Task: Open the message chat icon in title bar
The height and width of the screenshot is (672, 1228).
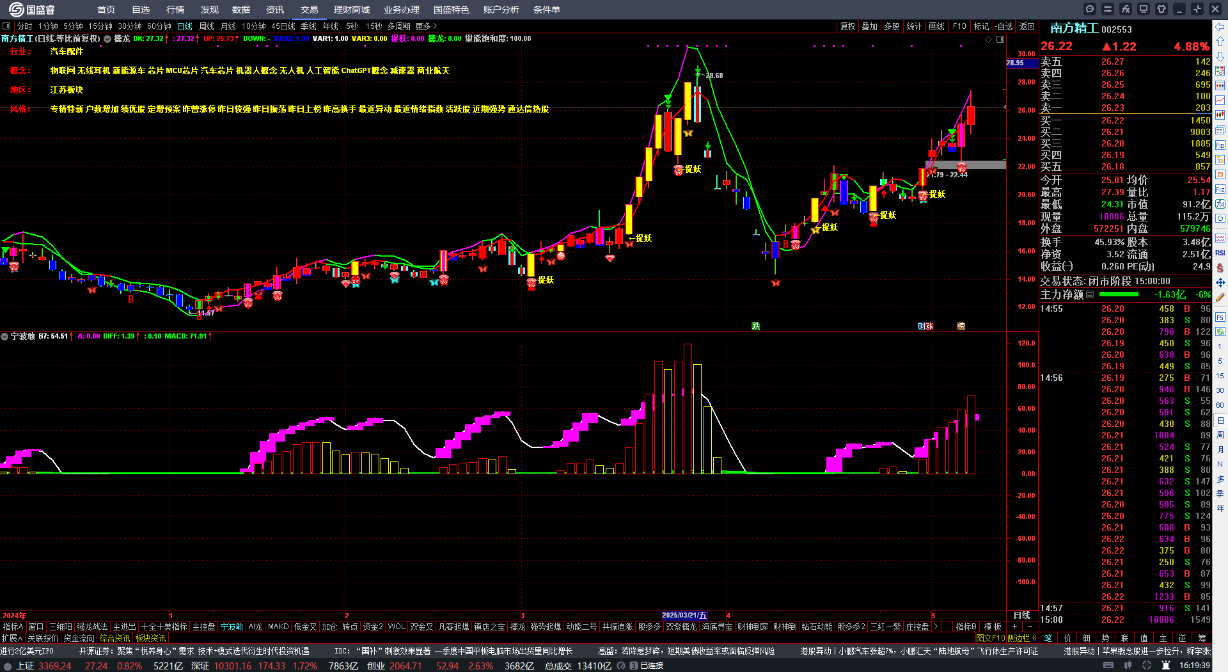Action: (1090, 9)
